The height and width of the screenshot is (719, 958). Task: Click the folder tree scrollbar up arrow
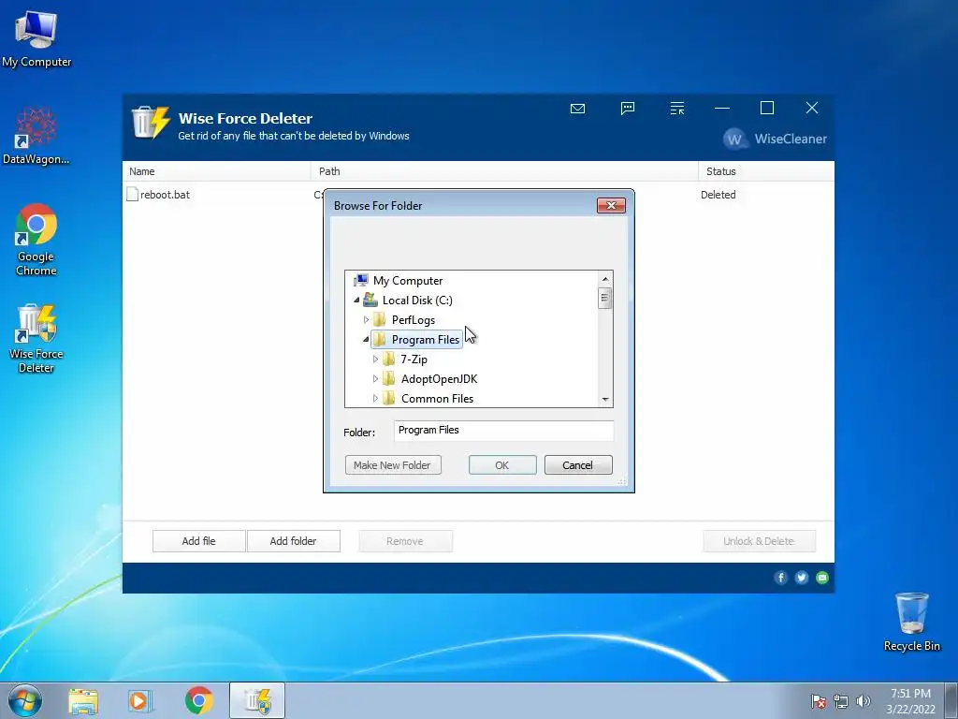pyautogui.click(x=605, y=279)
